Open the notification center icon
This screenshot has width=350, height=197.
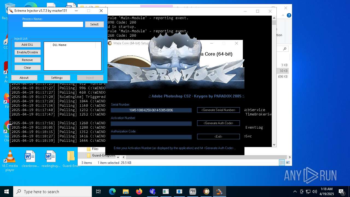341,192
